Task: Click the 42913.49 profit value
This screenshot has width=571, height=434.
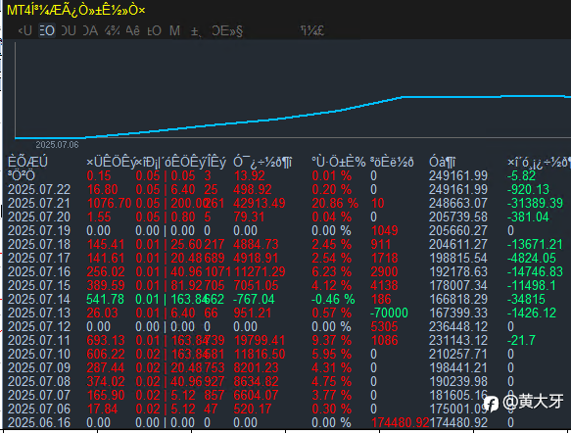Action: [260, 204]
